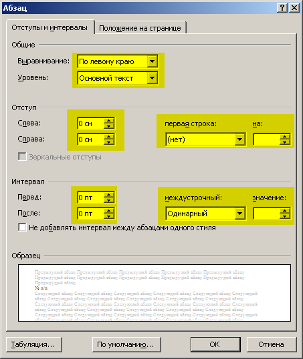303x359 pixels.
Task: Open the первая строка dropdown arrow
Action: pos(240,139)
